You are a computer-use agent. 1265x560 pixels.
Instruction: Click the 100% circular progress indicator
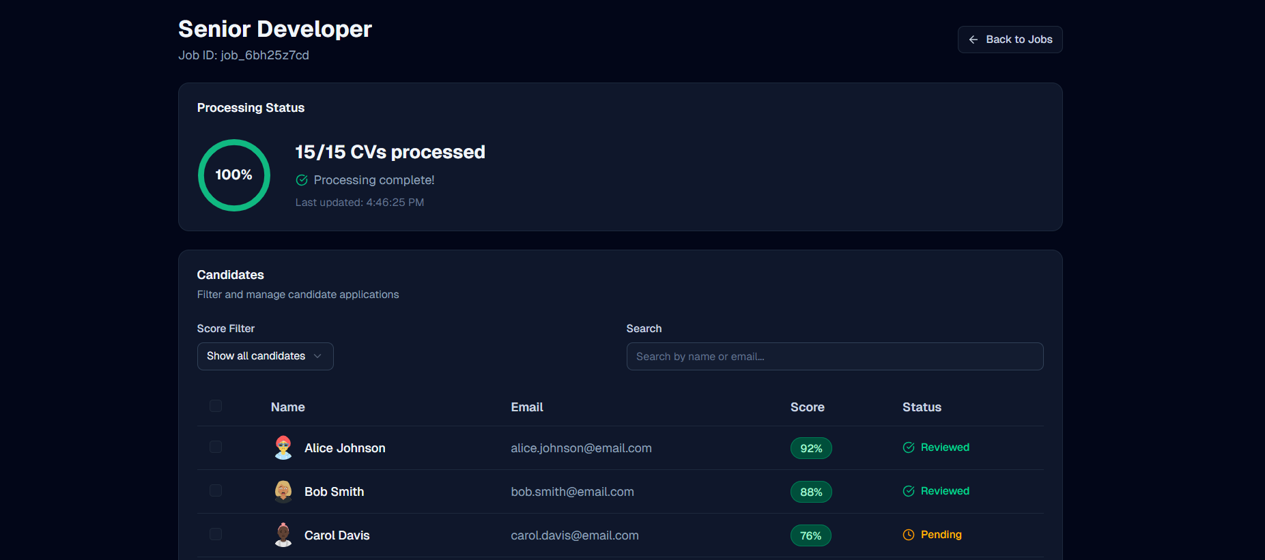point(234,175)
